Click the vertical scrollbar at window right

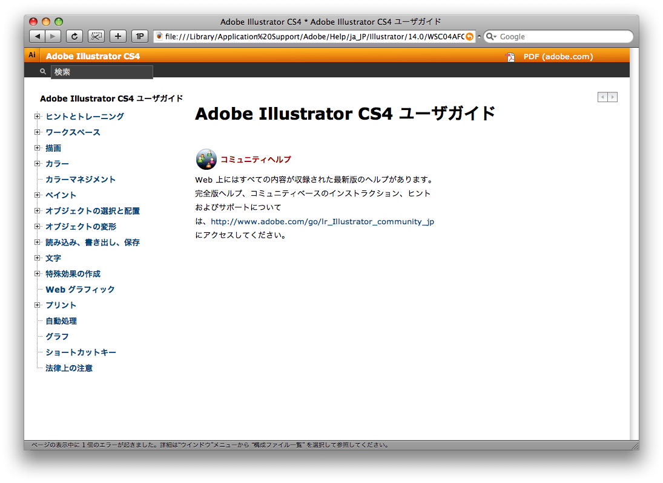635,244
